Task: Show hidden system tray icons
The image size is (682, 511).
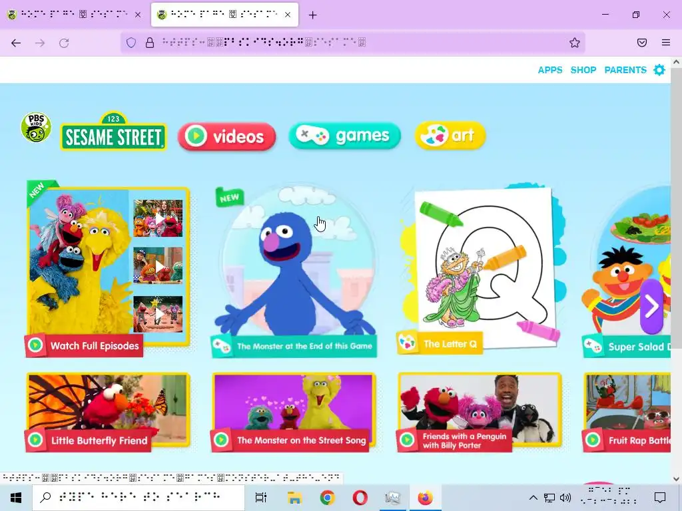Action: (533, 498)
